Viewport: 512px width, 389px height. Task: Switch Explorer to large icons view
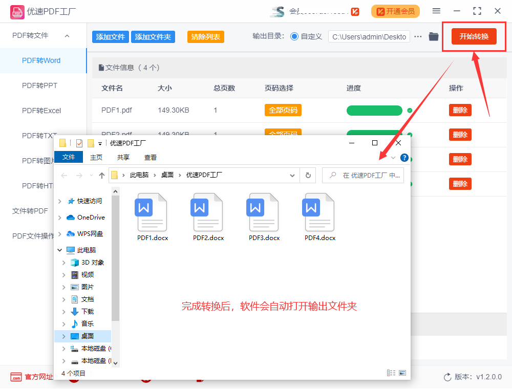402,373
